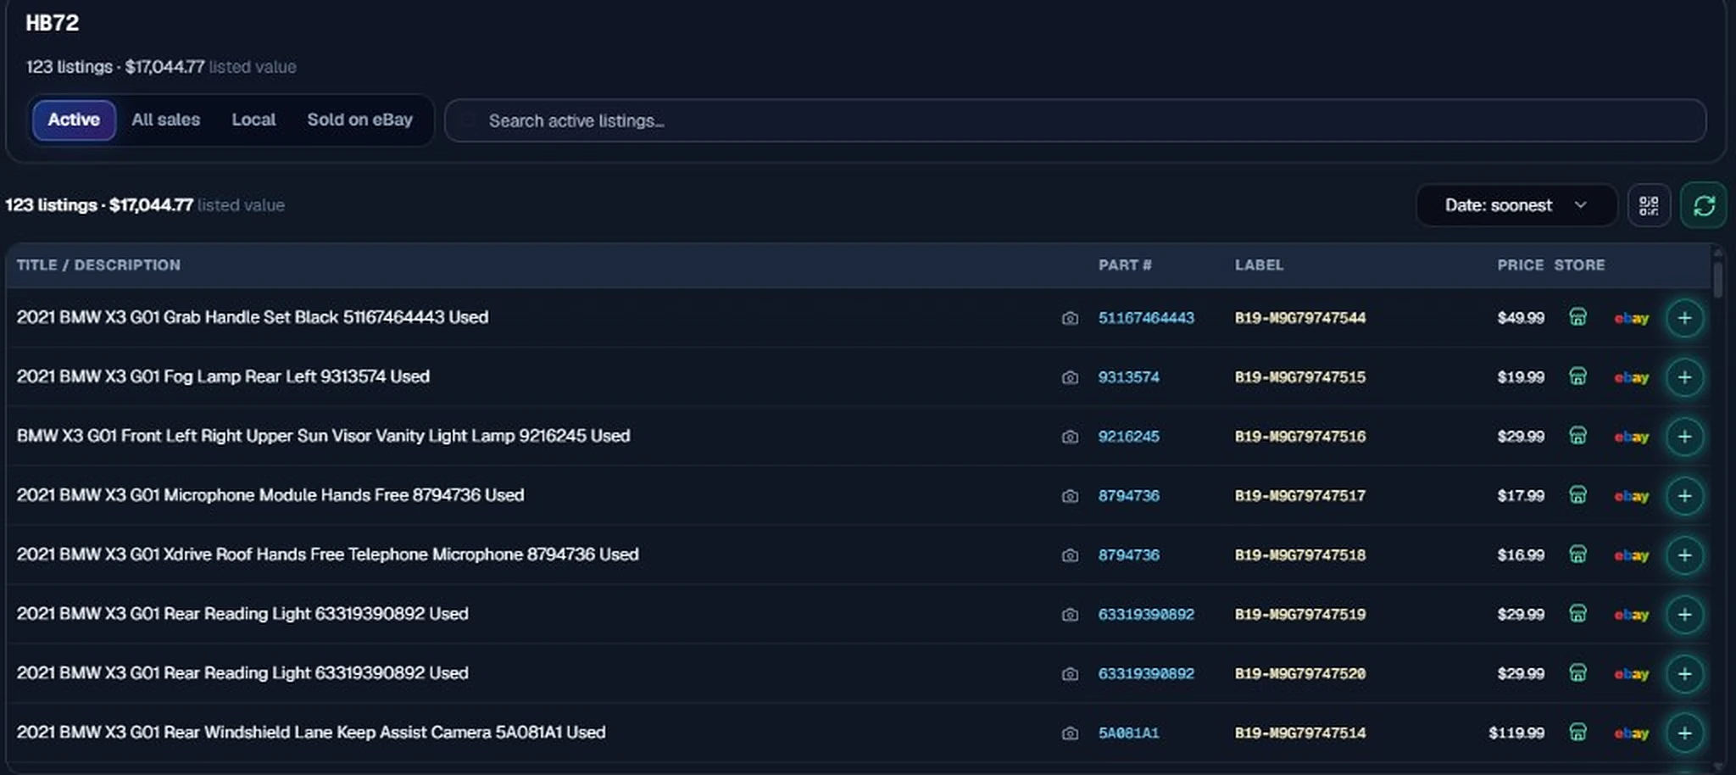The height and width of the screenshot is (775, 1736).
Task: Click store icon for label B19-M9G79747519 row
Action: (1577, 614)
